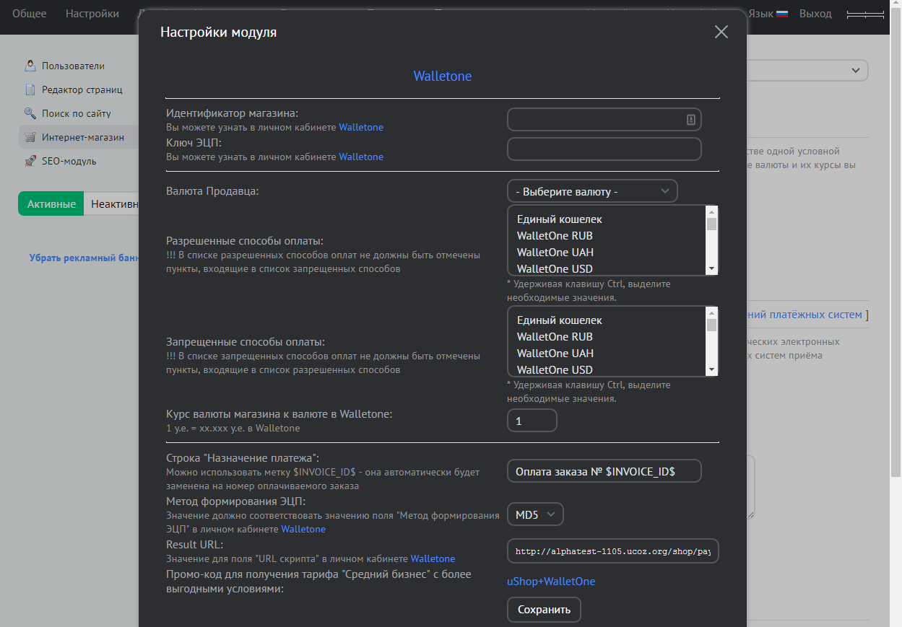Open the MD5 signature method dropdown
This screenshot has width=902, height=627.
535,514
